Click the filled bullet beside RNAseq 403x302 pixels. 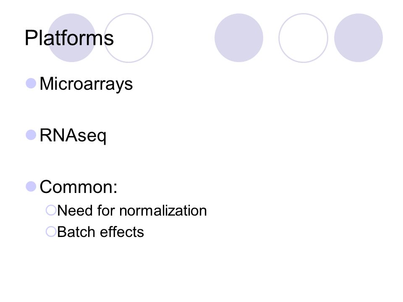coord(31,135)
